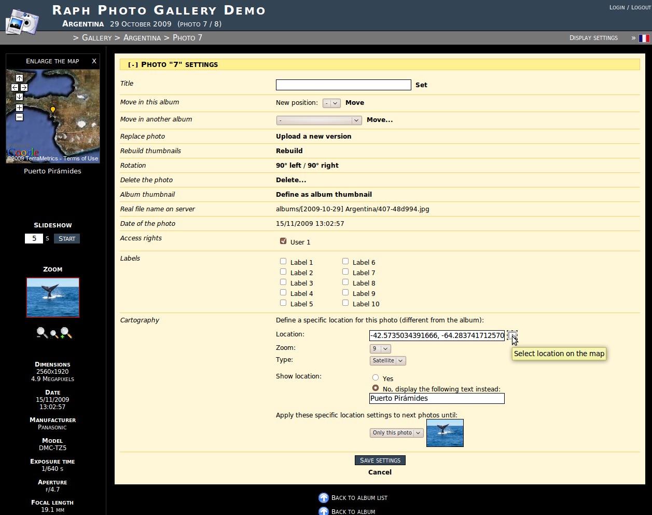The image size is (652, 515).
Task: Click the blue Back to Album List arrow
Action: [x=324, y=498]
